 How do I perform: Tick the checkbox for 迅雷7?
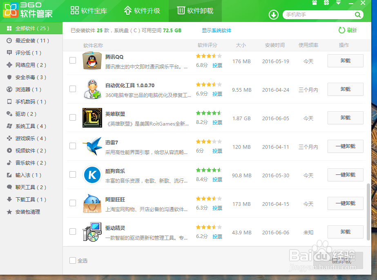(x=73, y=146)
